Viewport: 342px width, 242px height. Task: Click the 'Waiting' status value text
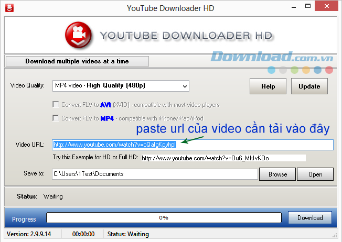pyautogui.click(x=53, y=196)
